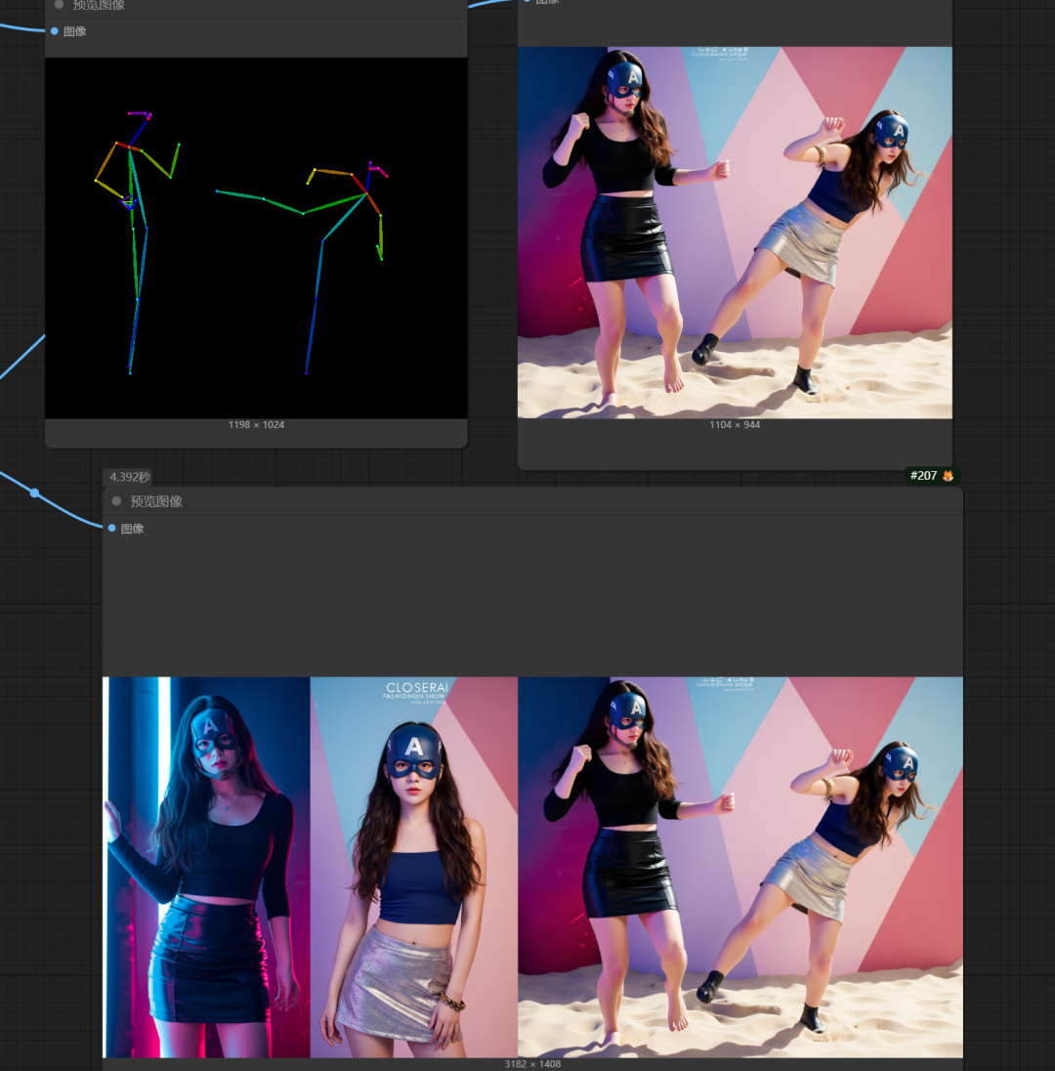Click the 1198 × 1024 size label
This screenshot has width=1055, height=1071.
point(256,425)
